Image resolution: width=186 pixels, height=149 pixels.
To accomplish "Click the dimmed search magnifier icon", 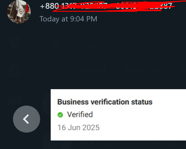I will 56,45.
